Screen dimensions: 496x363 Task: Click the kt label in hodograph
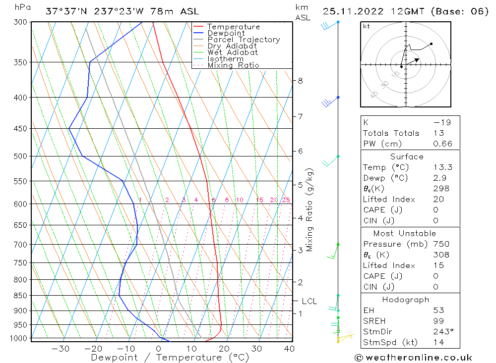pos(367,26)
